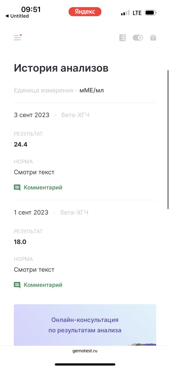
Task: Open the list catalog icon in header
Action: (122, 37)
